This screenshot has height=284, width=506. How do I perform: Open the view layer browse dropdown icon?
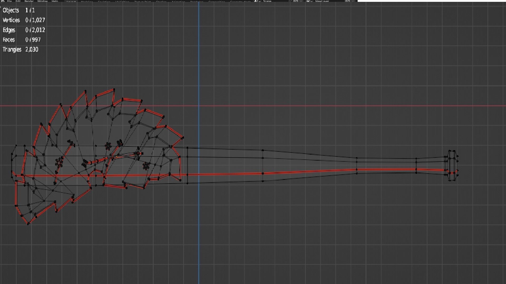coord(309,1)
